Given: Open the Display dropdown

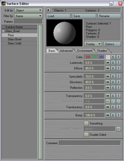Looking at the screenshot, I should 93,44.
